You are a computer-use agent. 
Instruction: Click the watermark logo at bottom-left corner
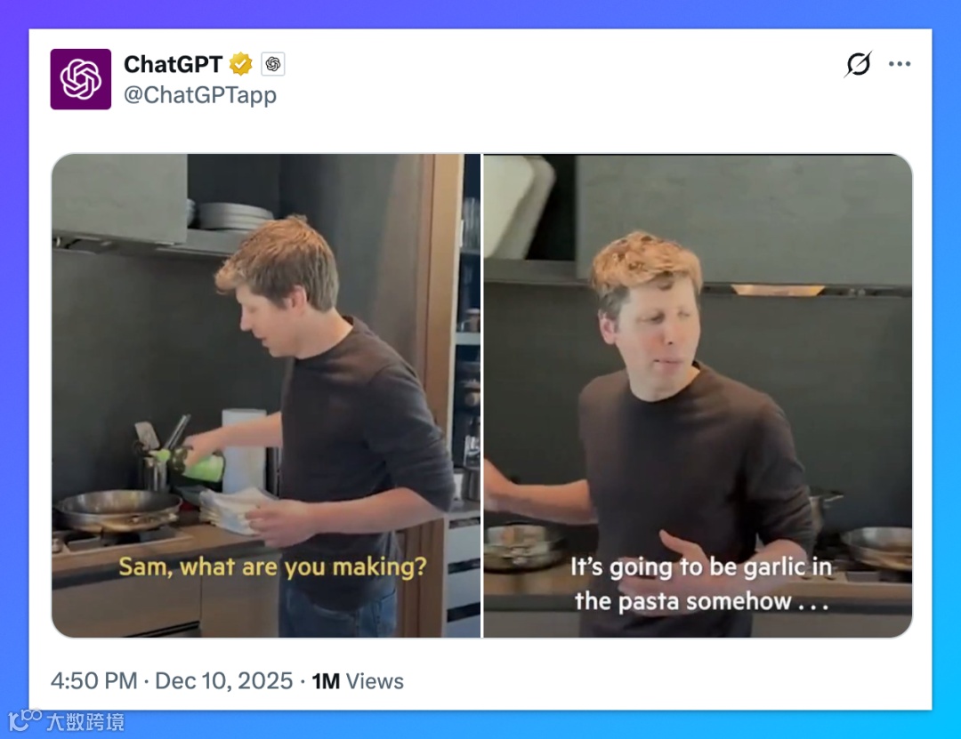25,720
